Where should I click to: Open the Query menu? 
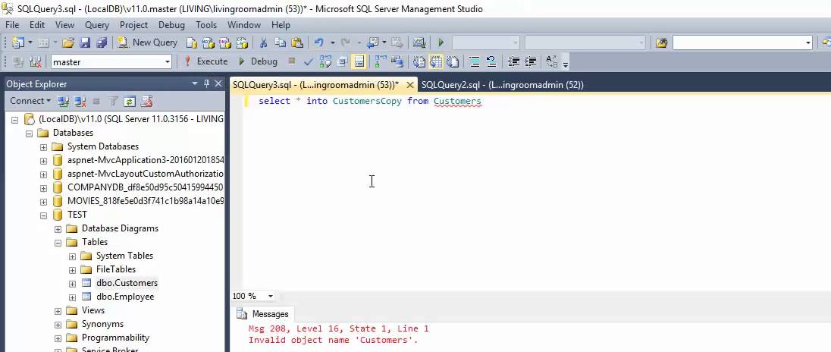(x=97, y=25)
